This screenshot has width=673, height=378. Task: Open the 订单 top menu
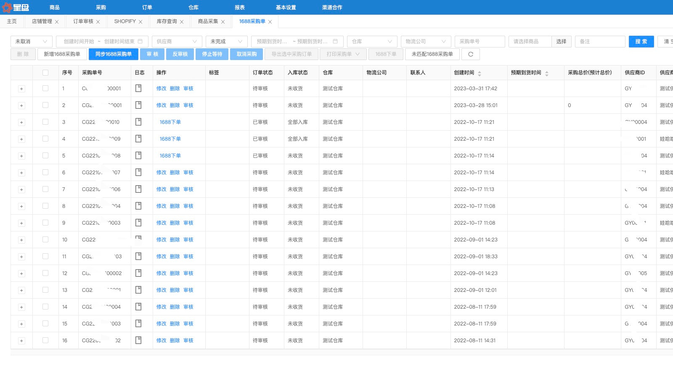147,7
